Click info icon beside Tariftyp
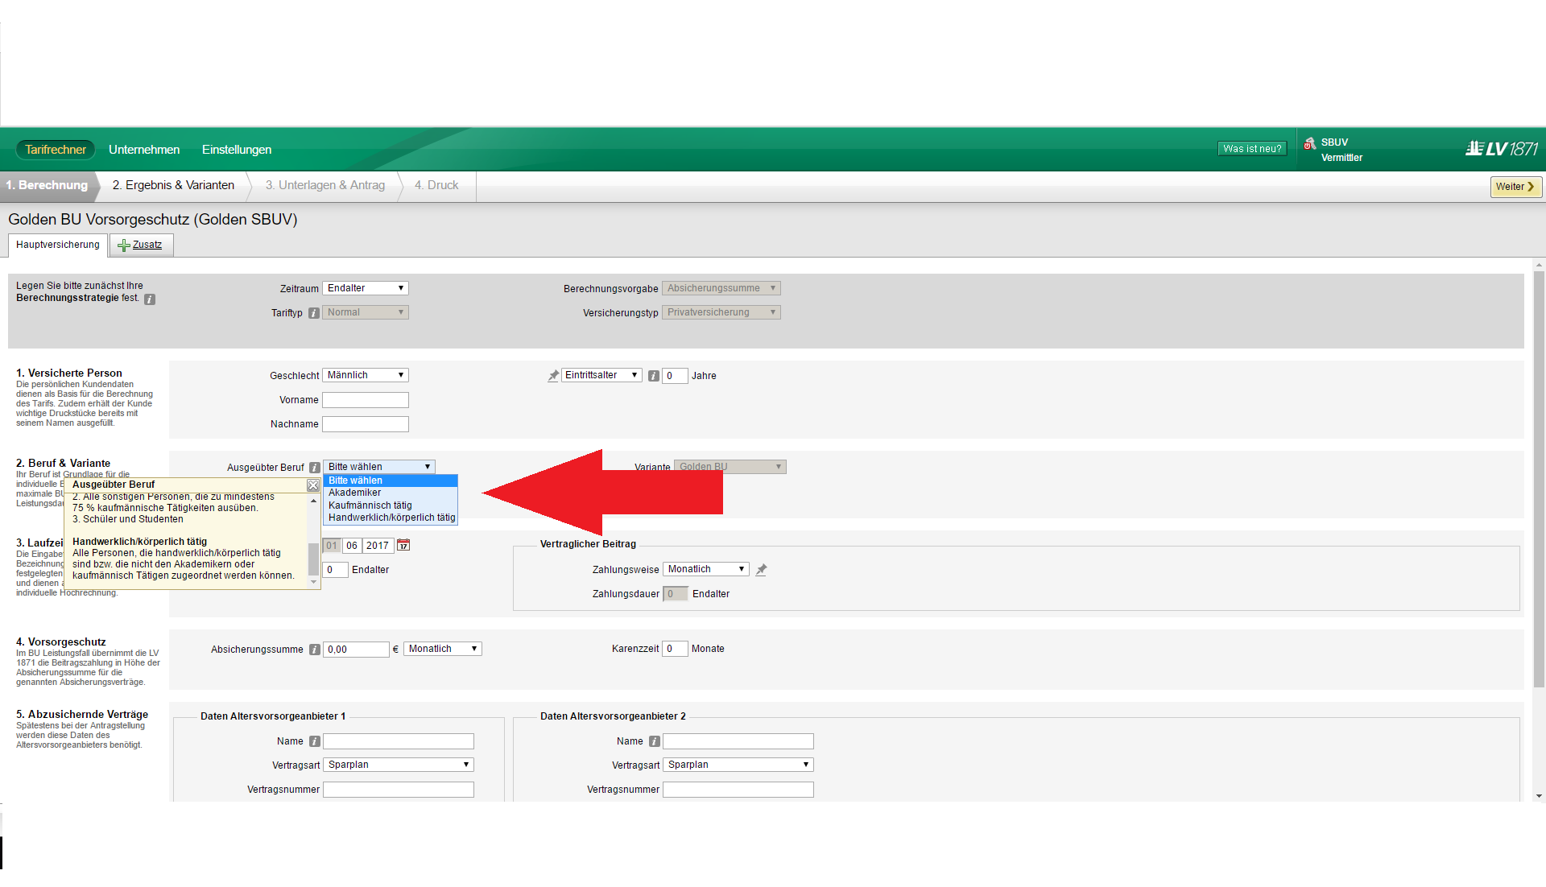 314,313
